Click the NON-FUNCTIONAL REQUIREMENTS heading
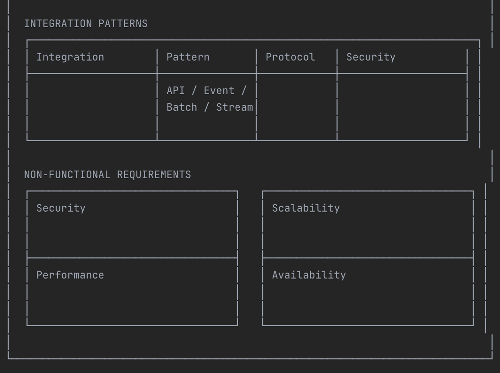The height and width of the screenshot is (373, 500). [x=107, y=175]
